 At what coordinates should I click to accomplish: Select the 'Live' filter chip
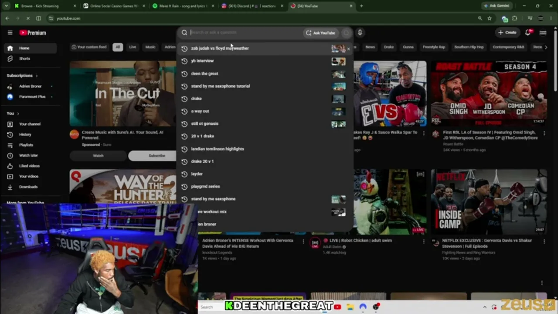click(133, 47)
